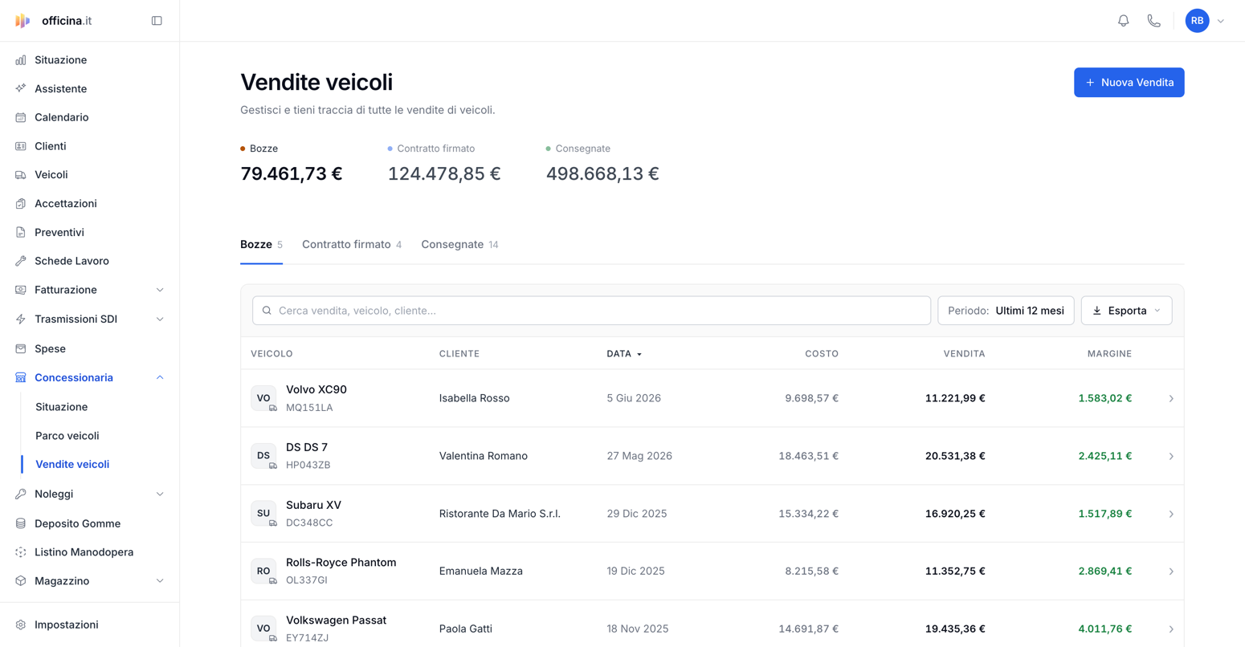Click the Trasmissioni SDI lightning icon
This screenshot has width=1245, height=647.
21,319
